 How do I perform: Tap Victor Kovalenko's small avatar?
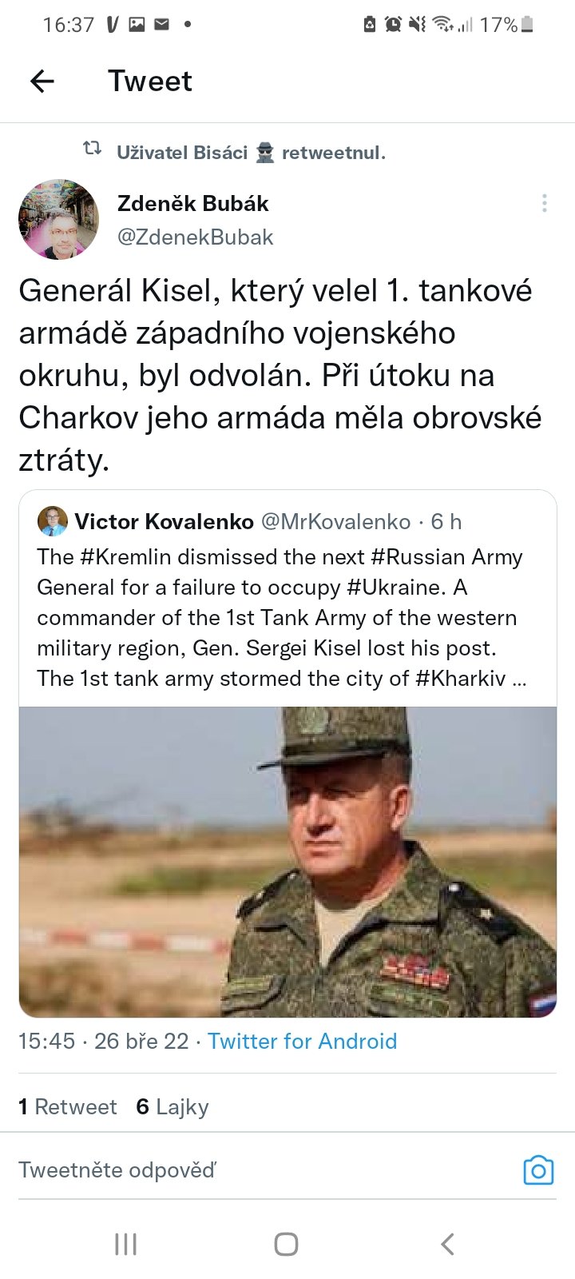pyautogui.click(x=53, y=521)
